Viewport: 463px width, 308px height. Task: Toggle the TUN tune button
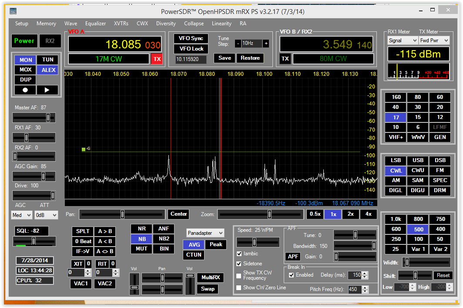pyautogui.click(x=48, y=60)
